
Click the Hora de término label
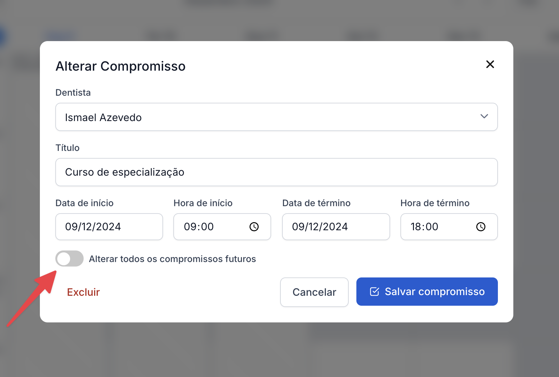[435, 203]
